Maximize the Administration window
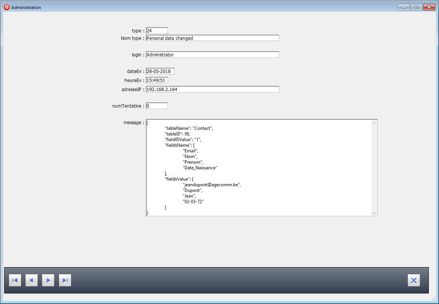Screen dimensions: 439x304 click(x=416, y=7)
